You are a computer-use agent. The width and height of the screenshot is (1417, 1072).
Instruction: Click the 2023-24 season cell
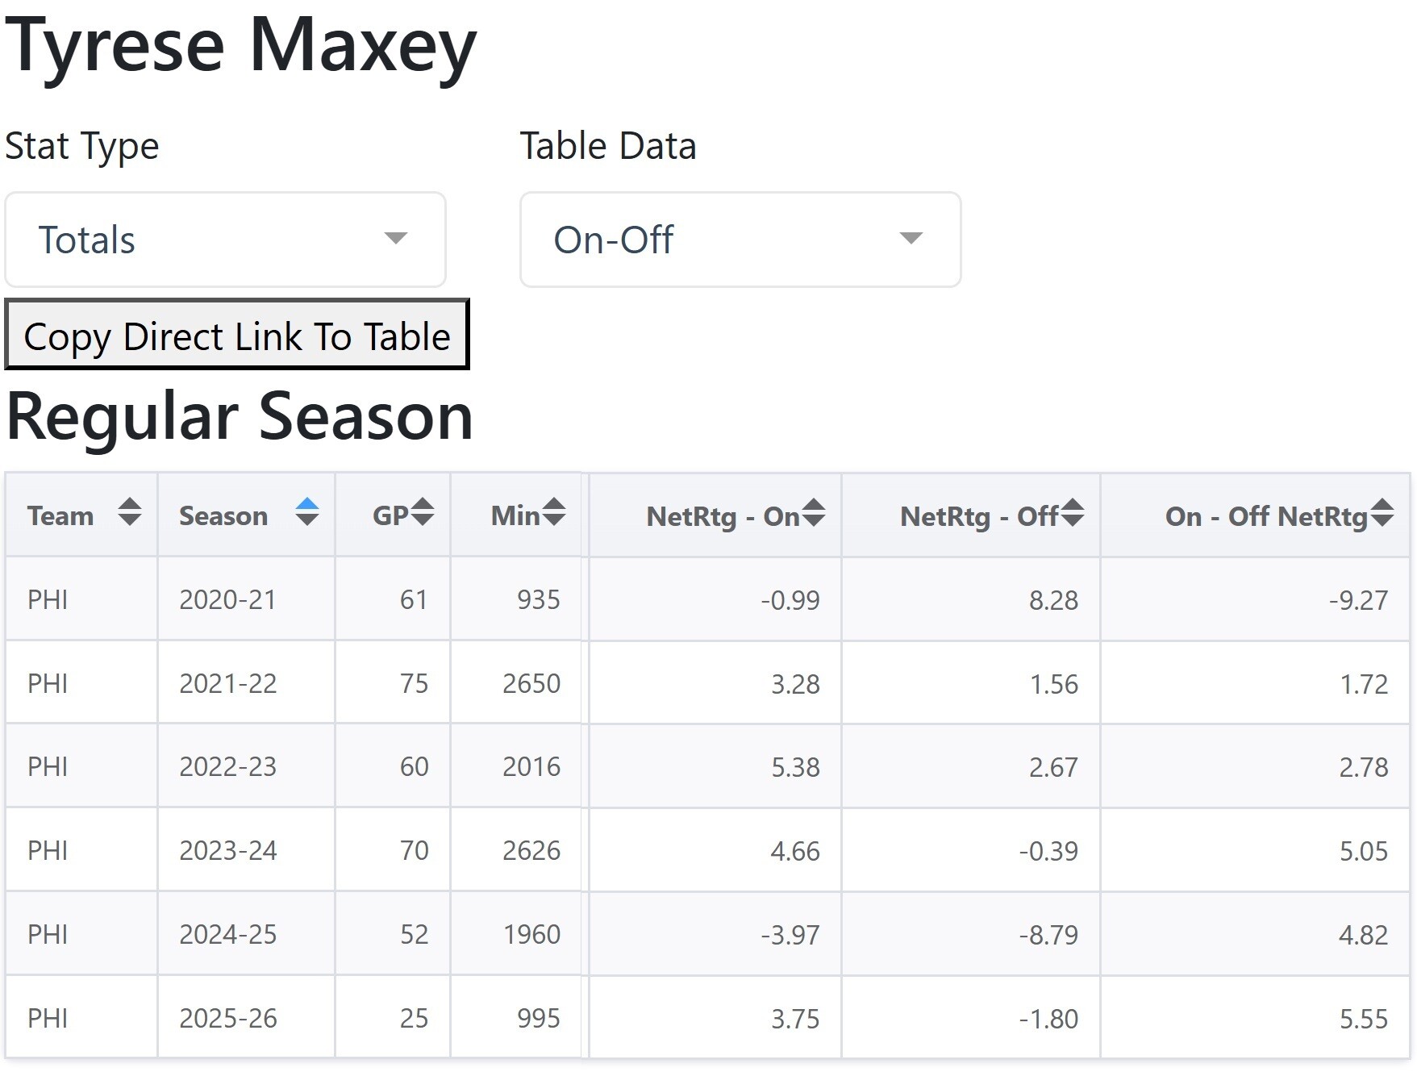click(x=228, y=851)
